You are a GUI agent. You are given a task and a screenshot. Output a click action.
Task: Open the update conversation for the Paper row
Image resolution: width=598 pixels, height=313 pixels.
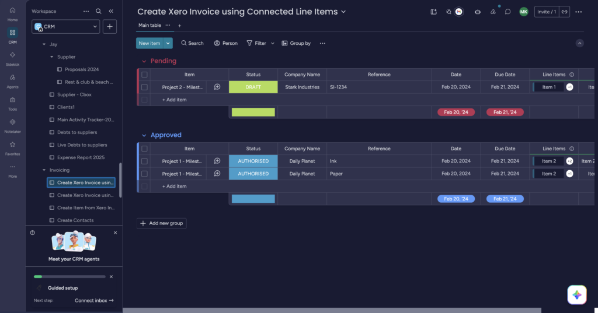[x=217, y=174]
